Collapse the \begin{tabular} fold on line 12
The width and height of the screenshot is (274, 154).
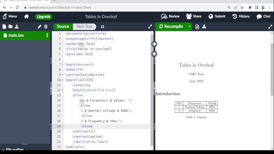[x=63, y=90]
